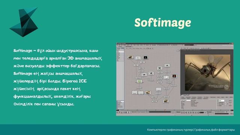Click the line 'өнімділік пен сапаны ұсынды.'
This screenshot has width=240, height=135.
point(44,104)
